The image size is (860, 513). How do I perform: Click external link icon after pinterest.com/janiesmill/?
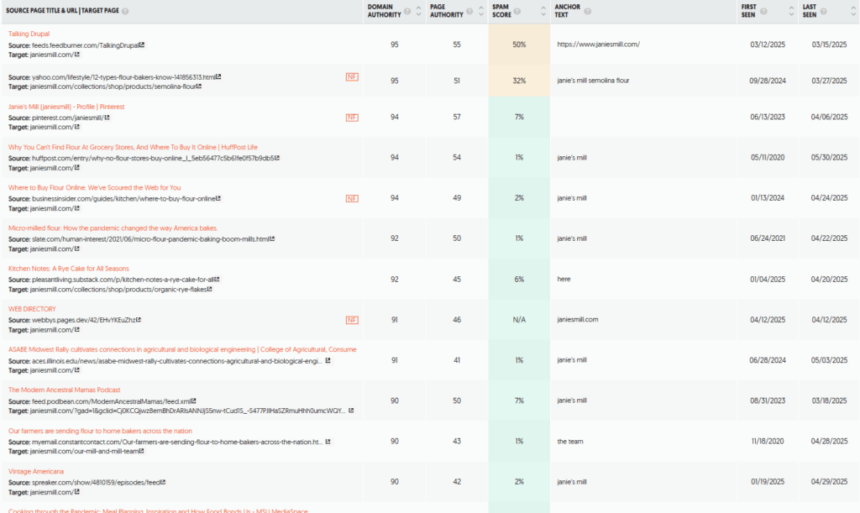tap(107, 118)
